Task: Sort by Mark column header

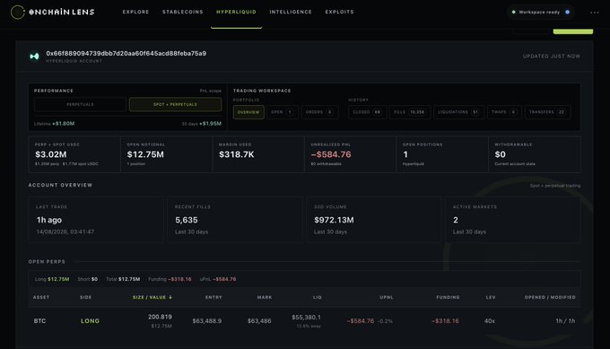Action: (265, 297)
